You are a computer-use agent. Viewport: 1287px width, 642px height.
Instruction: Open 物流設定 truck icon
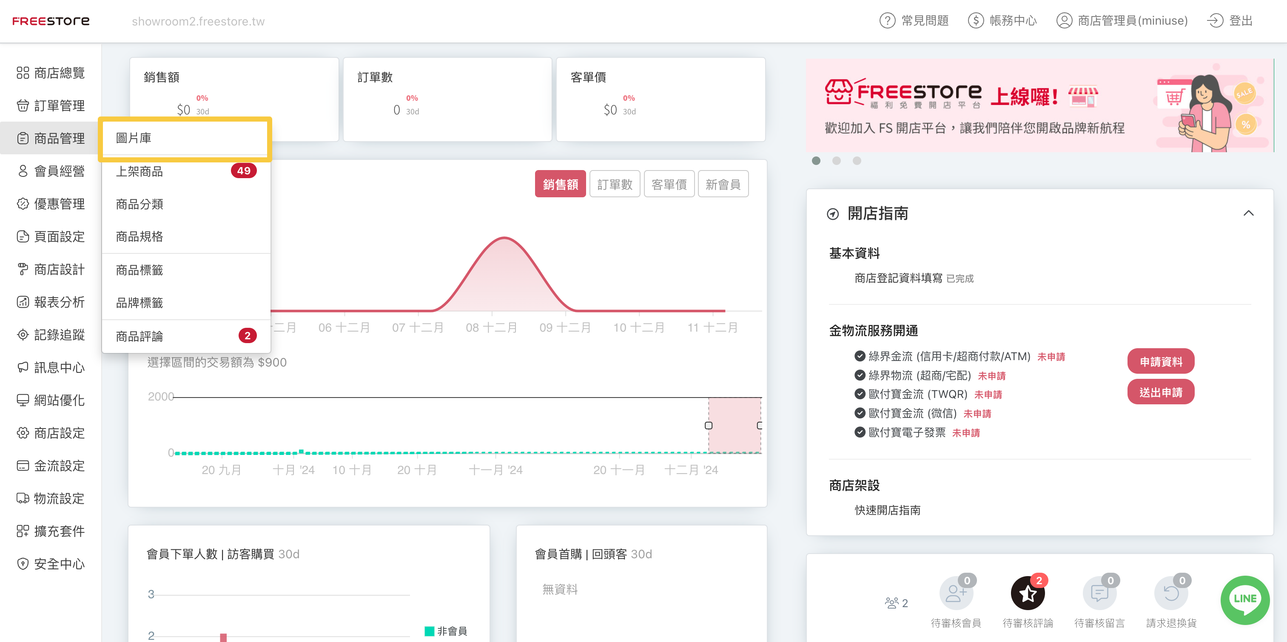(x=23, y=498)
